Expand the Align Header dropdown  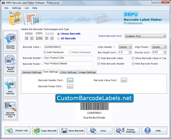pyautogui.click(x=125, y=47)
